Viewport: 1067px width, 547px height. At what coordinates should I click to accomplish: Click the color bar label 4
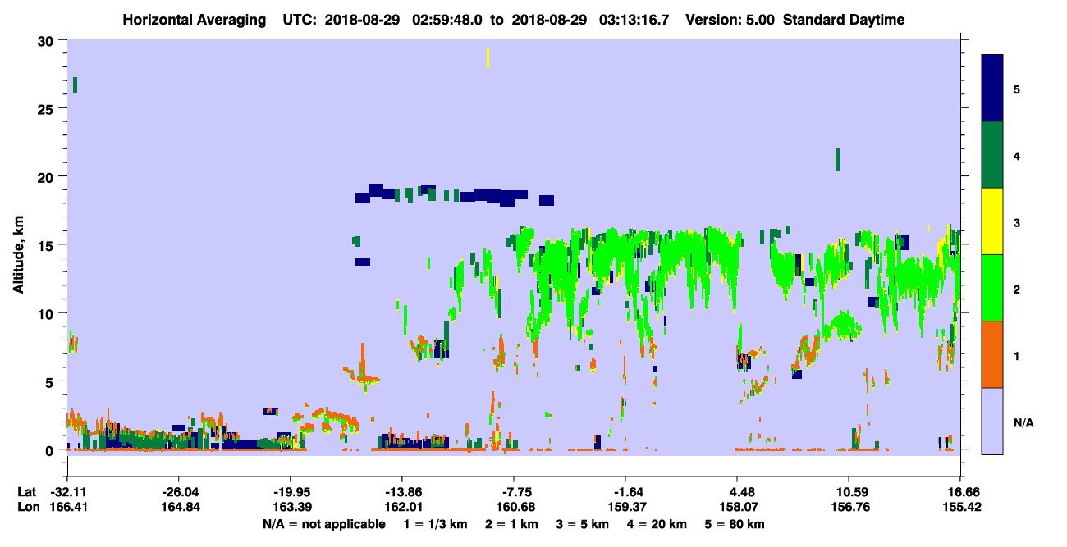click(1017, 155)
